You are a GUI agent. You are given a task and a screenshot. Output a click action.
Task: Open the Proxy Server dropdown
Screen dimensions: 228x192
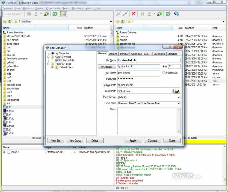click(x=179, y=97)
